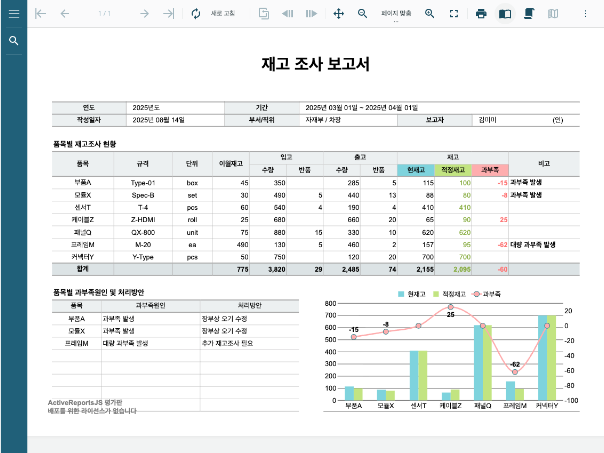Click the 품목별 과부족원인 및 처리방안 heading

99,292
